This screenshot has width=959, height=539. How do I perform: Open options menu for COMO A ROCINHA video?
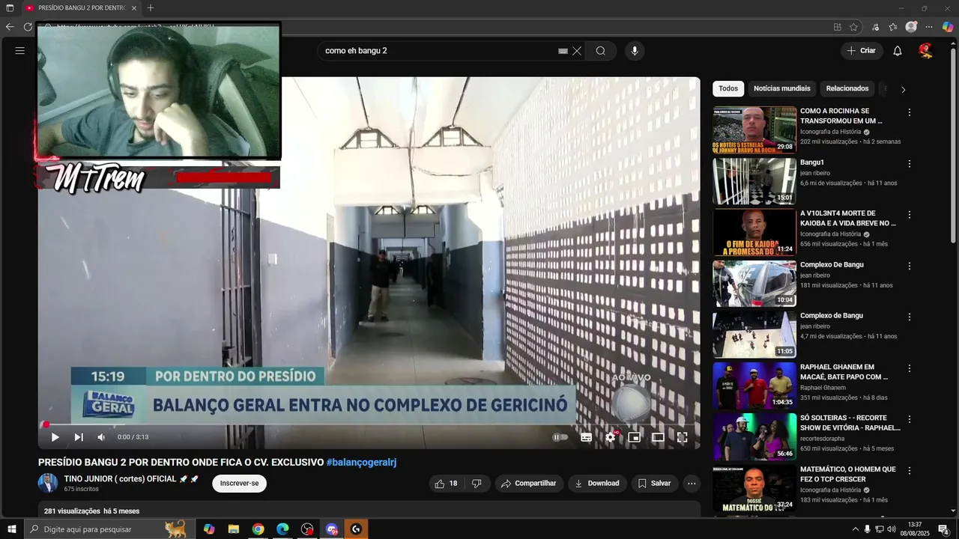pos(910,112)
